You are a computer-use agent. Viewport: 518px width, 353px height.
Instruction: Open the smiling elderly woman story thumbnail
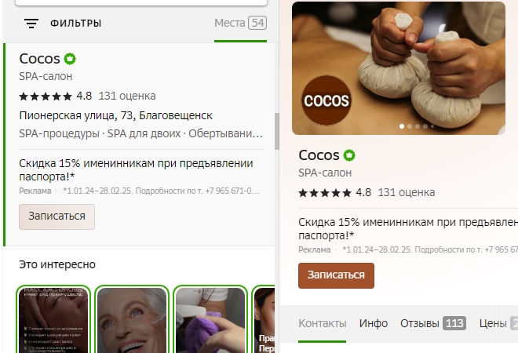pyautogui.click(x=132, y=319)
